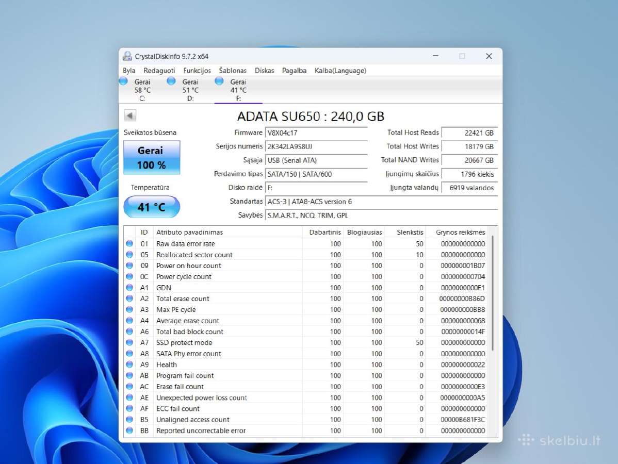Click the status icon for Unaligned access count

point(129,420)
